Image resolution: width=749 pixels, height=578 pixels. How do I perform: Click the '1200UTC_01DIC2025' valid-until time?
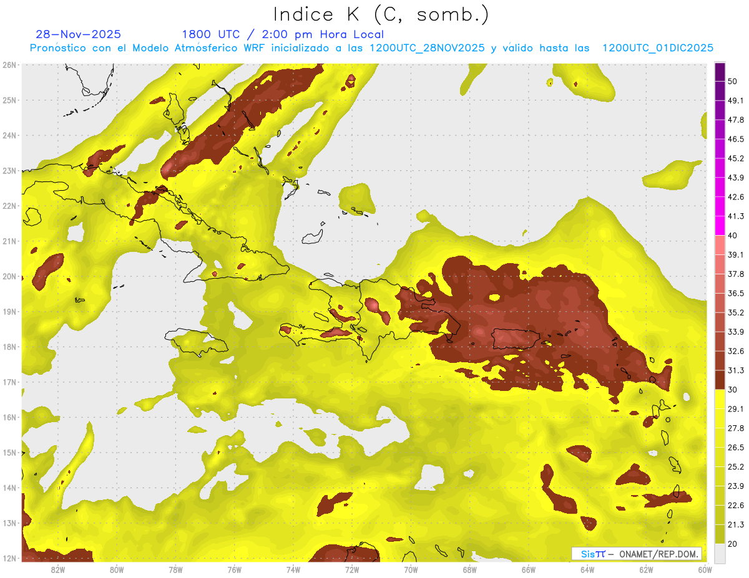pyautogui.click(x=658, y=48)
